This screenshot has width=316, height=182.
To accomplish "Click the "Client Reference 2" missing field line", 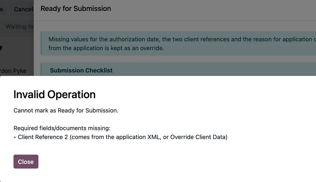I will pos(121,137).
